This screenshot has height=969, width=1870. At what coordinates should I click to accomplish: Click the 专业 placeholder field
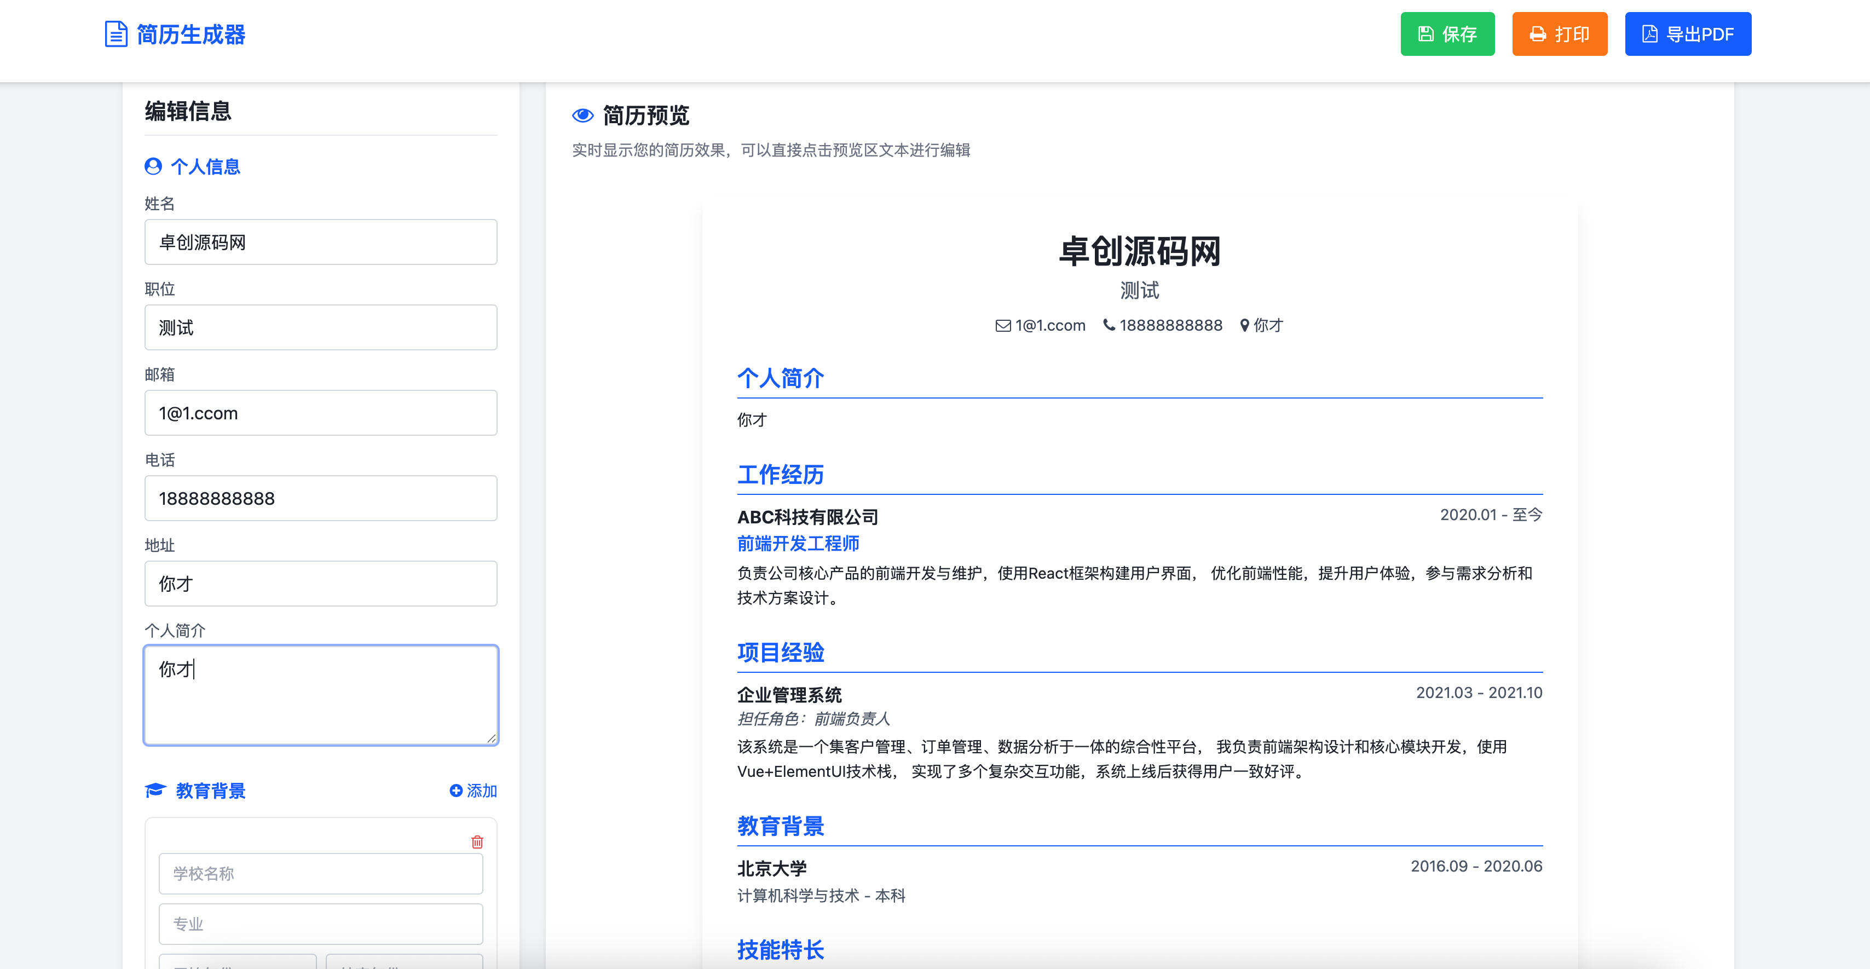pos(320,923)
